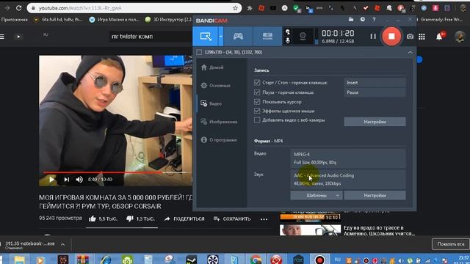
Task: Toggle mouse cursor effects icon in Bandicam
Action: click(288, 32)
